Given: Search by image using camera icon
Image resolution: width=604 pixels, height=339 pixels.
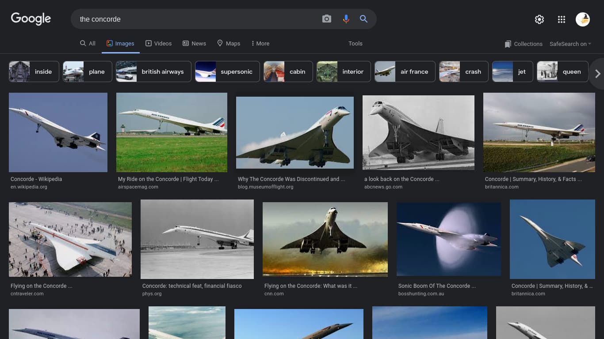Looking at the screenshot, I should click(x=327, y=19).
